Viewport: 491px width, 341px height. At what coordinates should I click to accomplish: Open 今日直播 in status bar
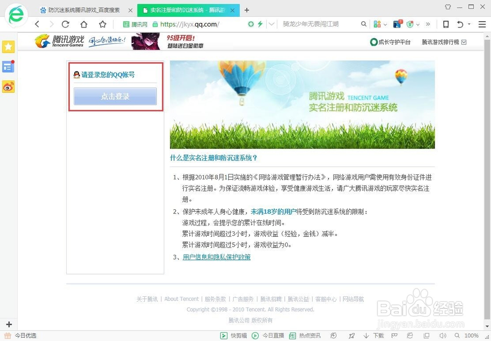268,336
